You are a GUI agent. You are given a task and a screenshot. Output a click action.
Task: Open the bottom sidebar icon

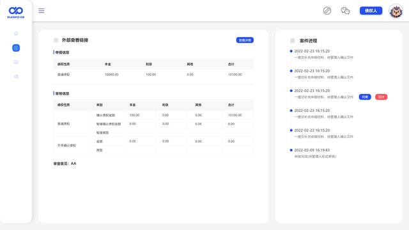tap(16, 77)
